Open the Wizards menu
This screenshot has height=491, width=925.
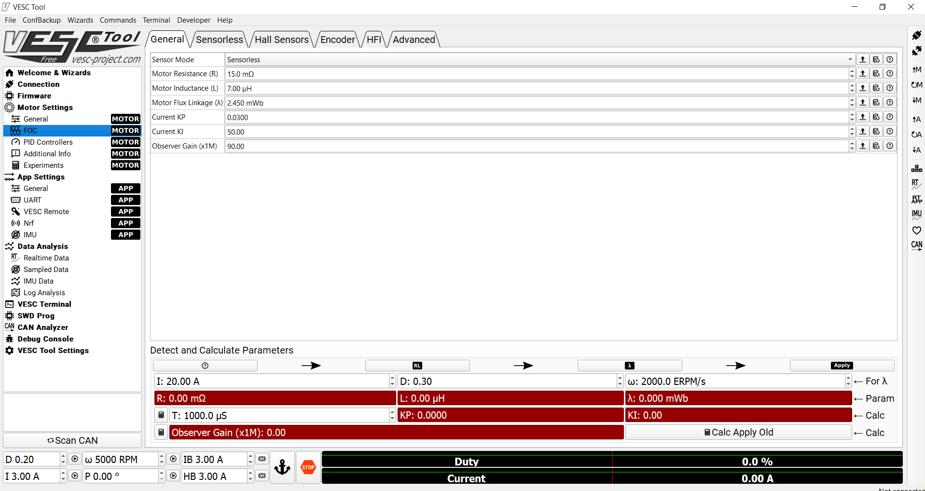pyautogui.click(x=80, y=20)
